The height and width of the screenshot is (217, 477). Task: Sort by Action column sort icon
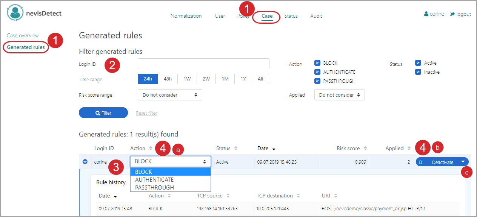151,148
